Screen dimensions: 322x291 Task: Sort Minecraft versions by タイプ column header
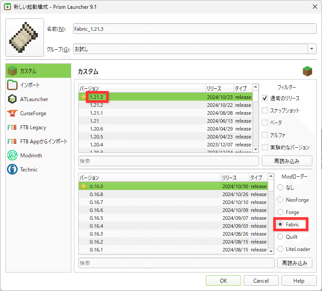243,88
